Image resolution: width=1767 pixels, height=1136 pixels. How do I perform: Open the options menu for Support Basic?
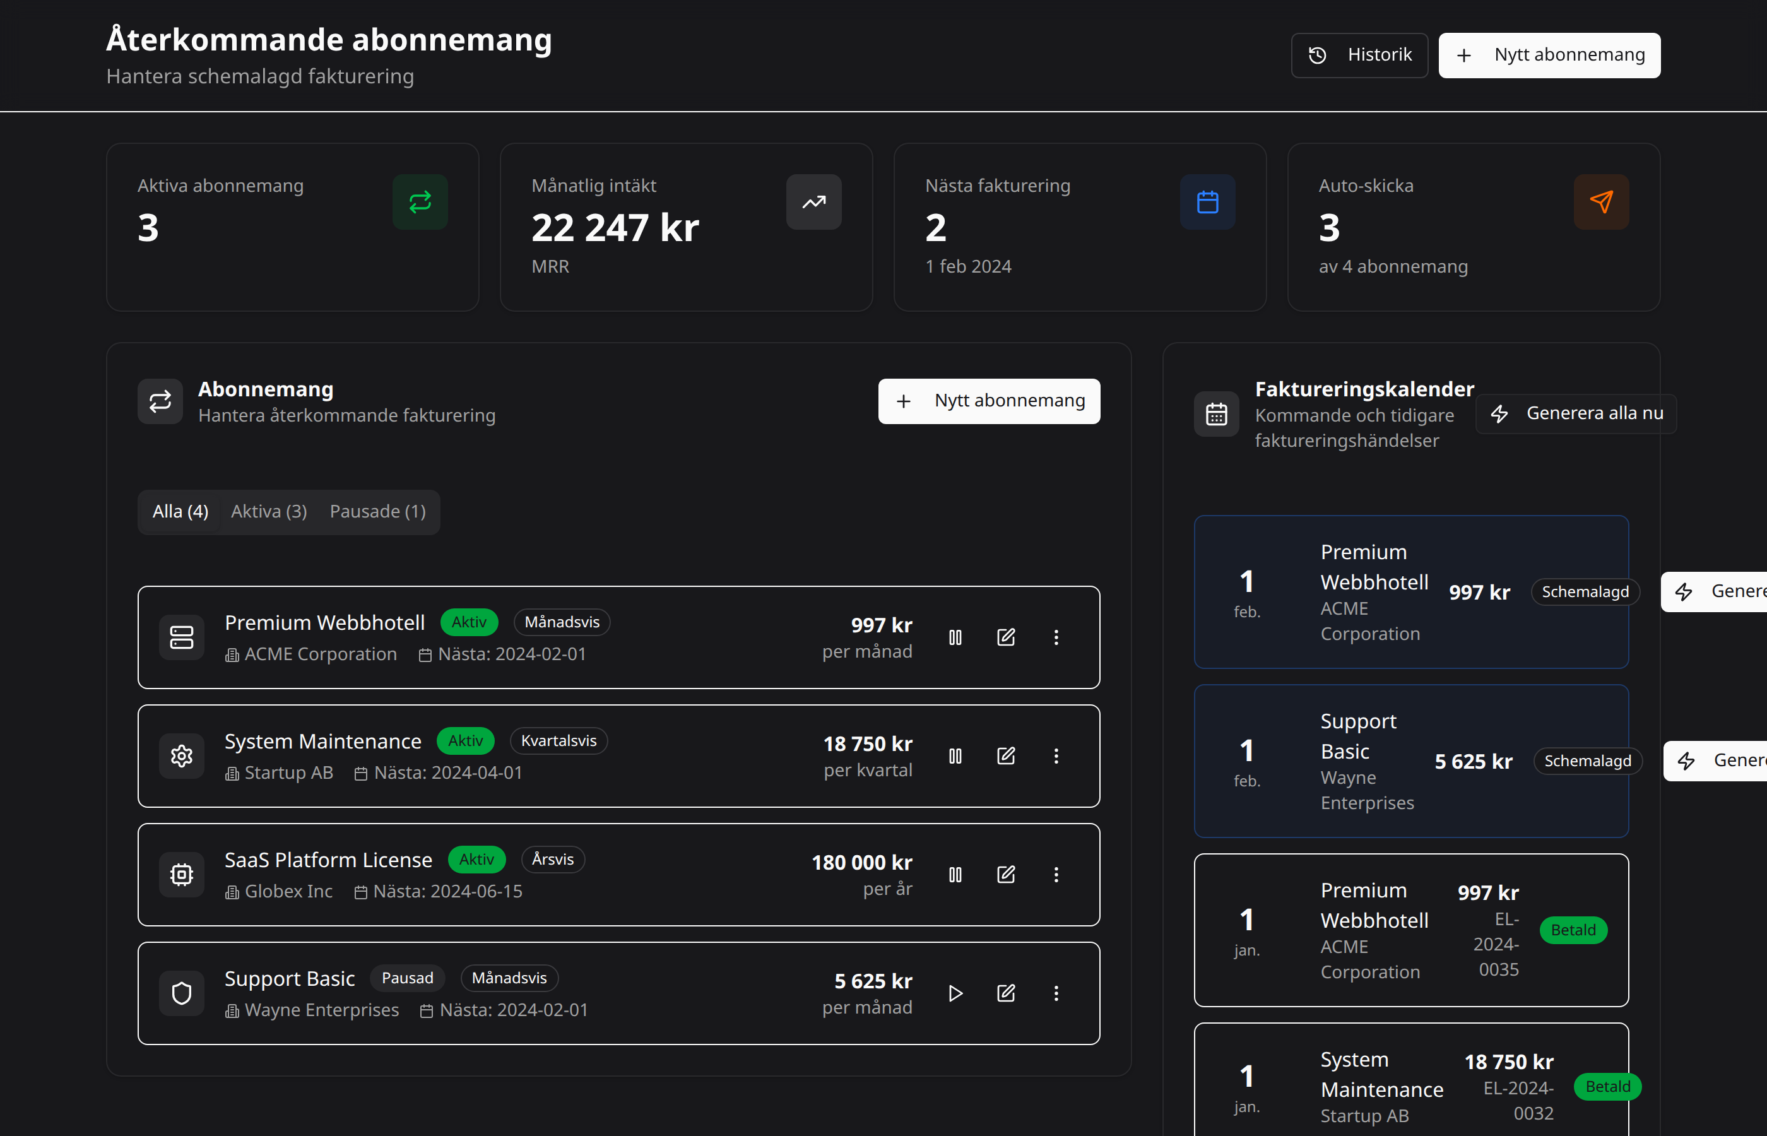pyautogui.click(x=1056, y=993)
